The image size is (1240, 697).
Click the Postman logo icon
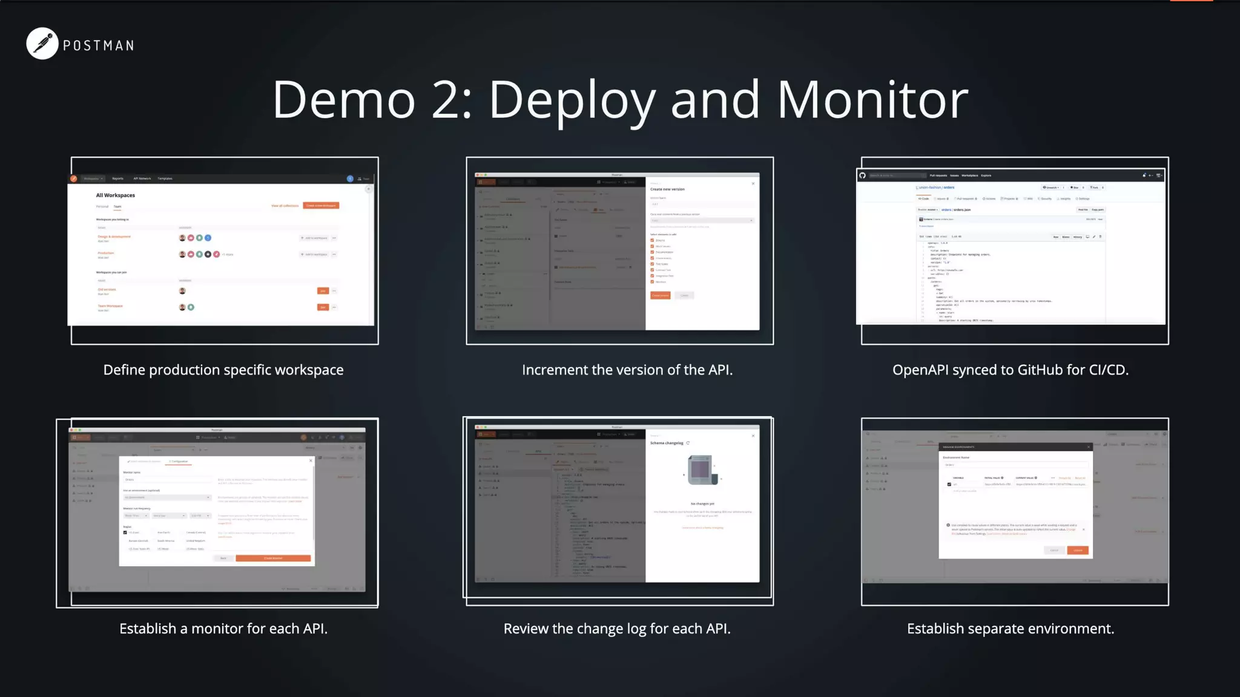tap(42, 44)
